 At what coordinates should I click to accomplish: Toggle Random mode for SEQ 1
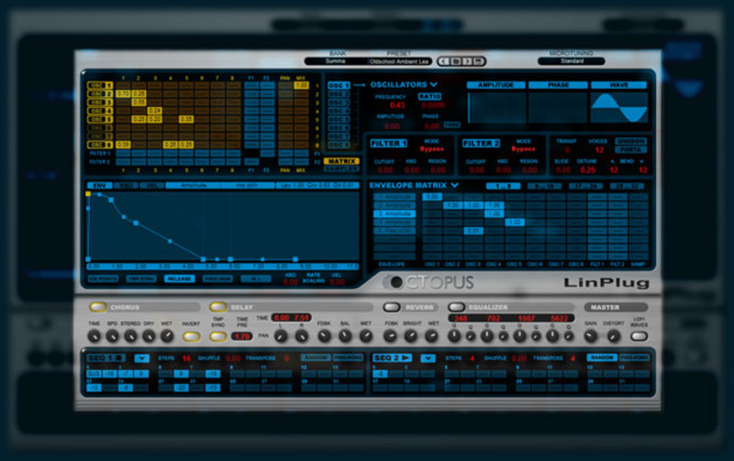316,357
